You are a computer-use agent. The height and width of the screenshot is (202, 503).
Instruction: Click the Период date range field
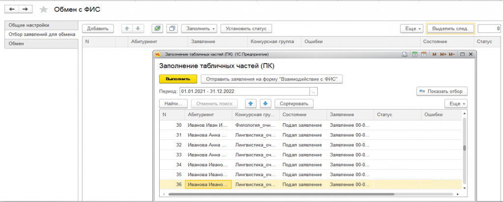point(245,91)
